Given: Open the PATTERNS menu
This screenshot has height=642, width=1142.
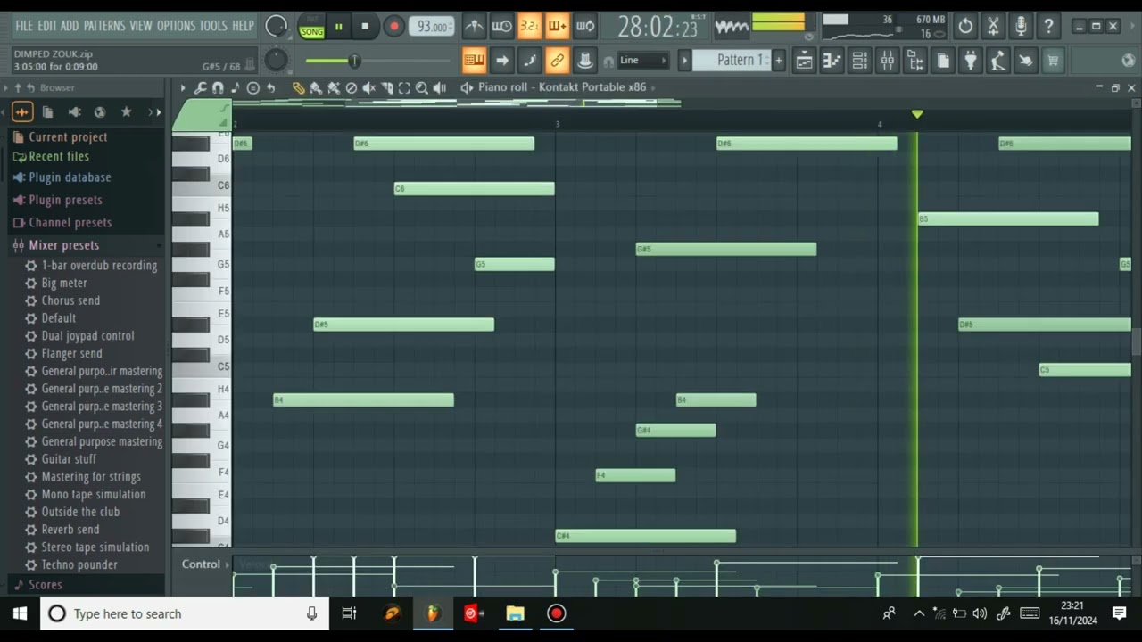Looking at the screenshot, I should tap(104, 26).
